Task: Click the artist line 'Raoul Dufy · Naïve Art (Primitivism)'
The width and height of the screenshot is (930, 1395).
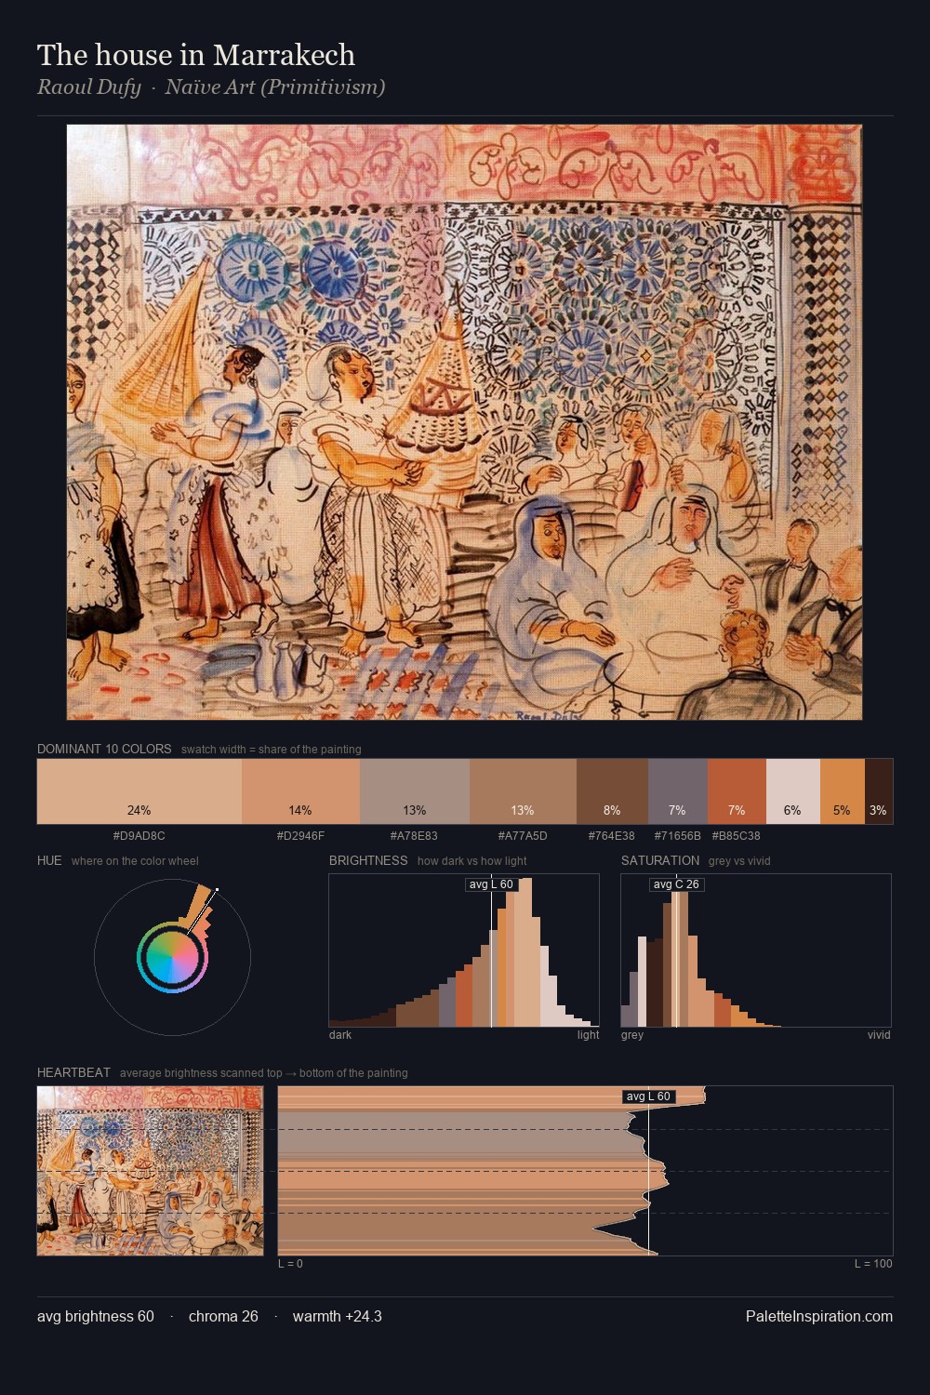Action: pyautogui.click(x=211, y=87)
